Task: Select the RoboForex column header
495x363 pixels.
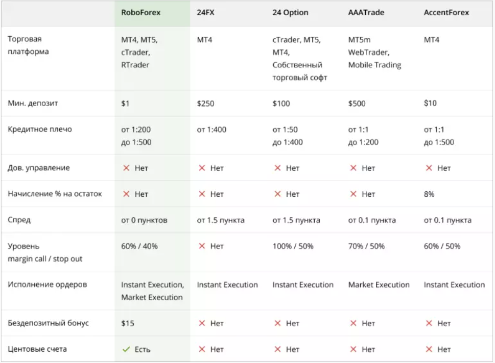Action: (x=141, y=13)
